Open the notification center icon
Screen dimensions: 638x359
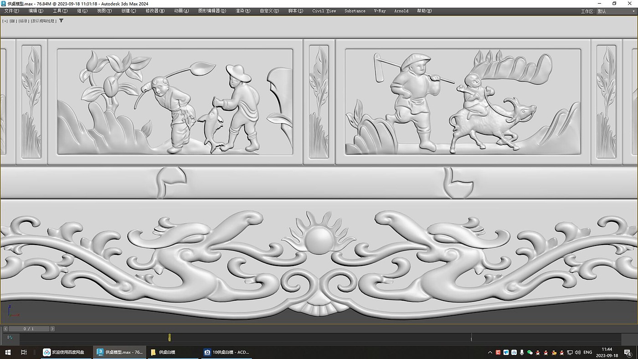click(x=628, y=353)
